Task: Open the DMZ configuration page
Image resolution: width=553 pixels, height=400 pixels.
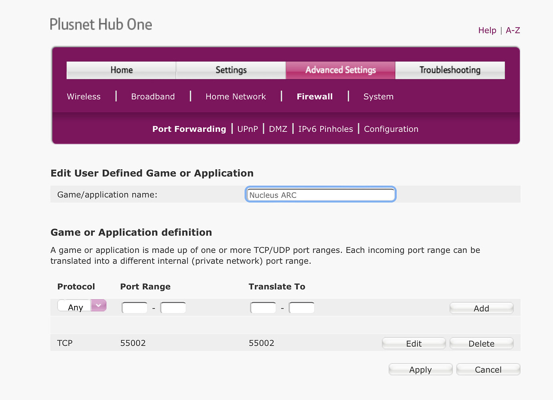Action: pos(278,129)
